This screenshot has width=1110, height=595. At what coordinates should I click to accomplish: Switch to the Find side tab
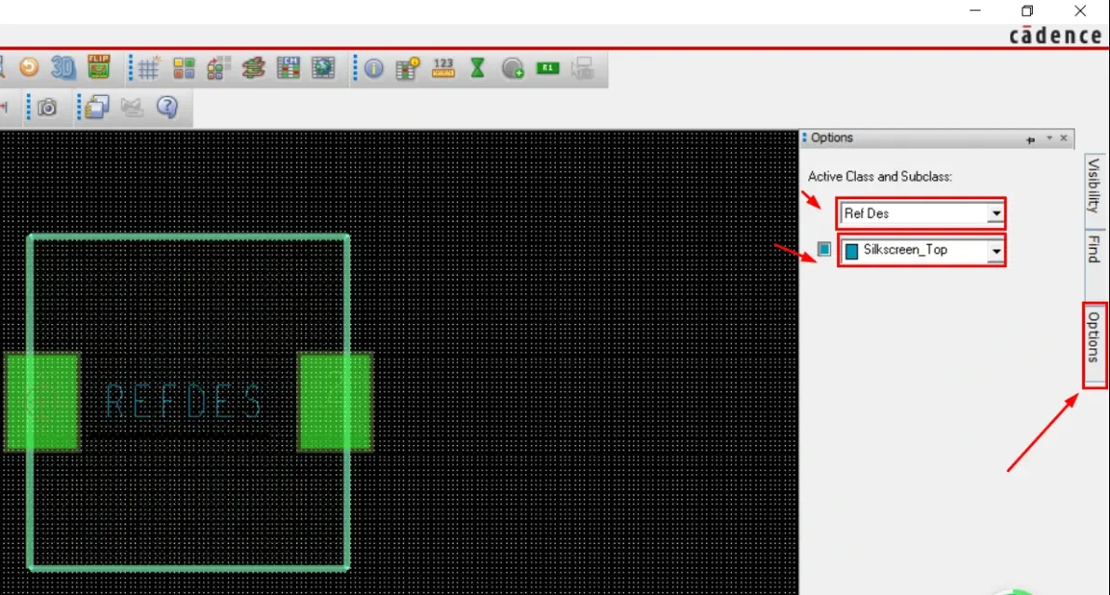[1094, 249]
